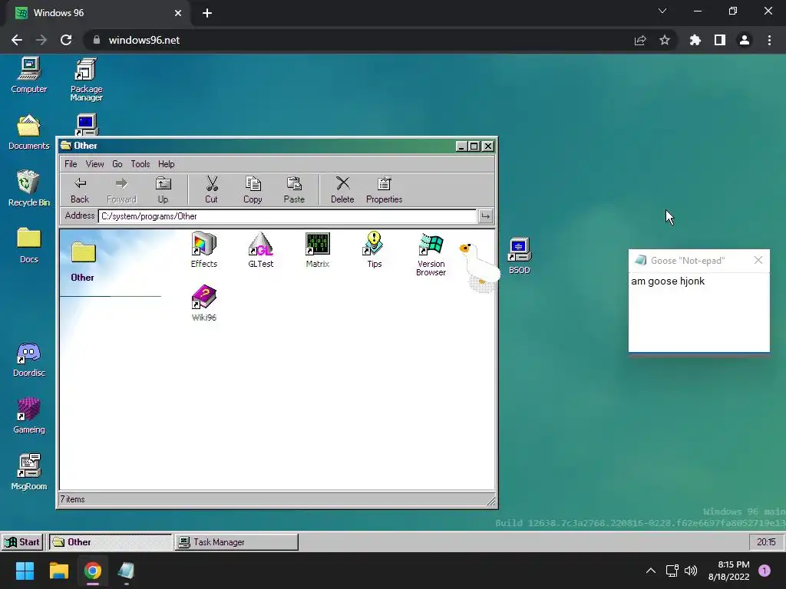
Task: Reload the windows96.net page
Action: [x=66, y=40]
